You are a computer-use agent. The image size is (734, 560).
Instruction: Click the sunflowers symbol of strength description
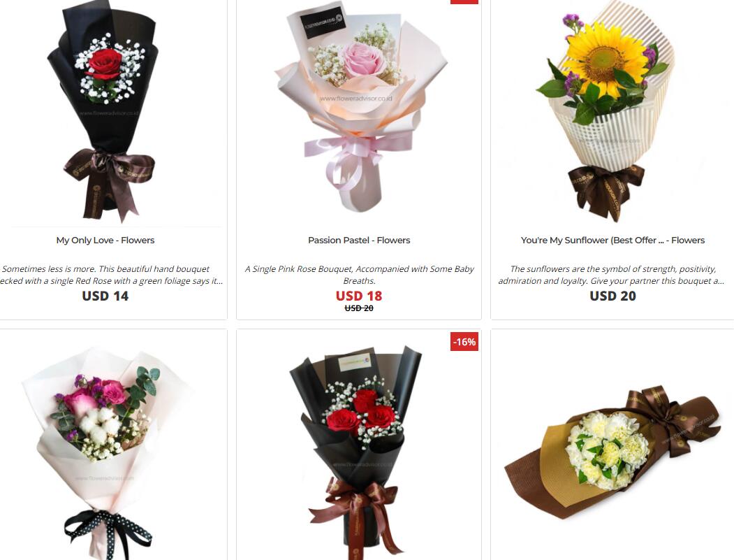[611, 275]
